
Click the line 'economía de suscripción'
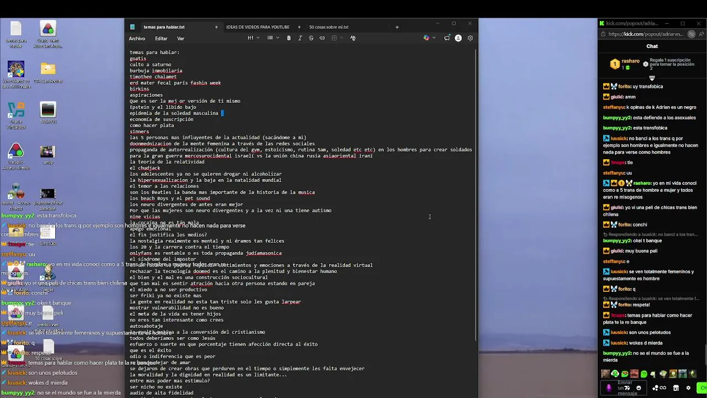click(x=161, y=119)
